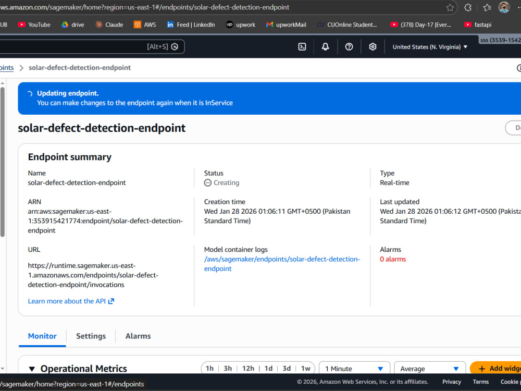
Task: Select the 3h time range
Action: tap(228, 369)
